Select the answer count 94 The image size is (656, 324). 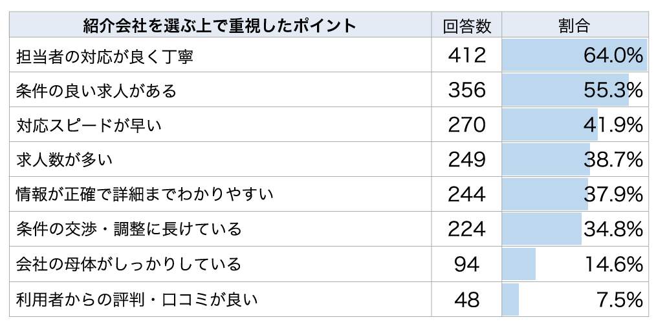pos(466,264)
